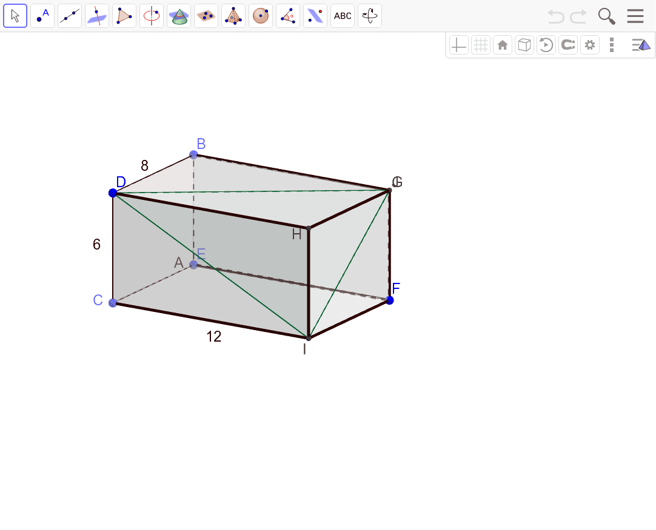This screenshot has height=530, width=656.
Task: Select the Rotate 3D Graphics View tool
Action: click(370, 16)
